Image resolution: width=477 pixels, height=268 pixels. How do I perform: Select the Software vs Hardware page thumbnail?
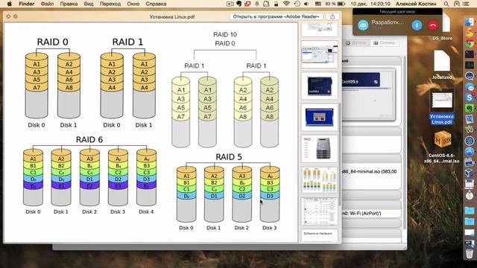tap(319, 236)
